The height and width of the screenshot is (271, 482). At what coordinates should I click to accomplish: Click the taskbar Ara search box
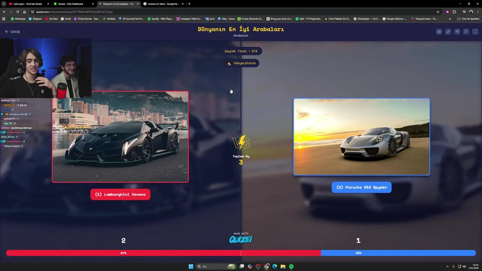tap(217, 266)
